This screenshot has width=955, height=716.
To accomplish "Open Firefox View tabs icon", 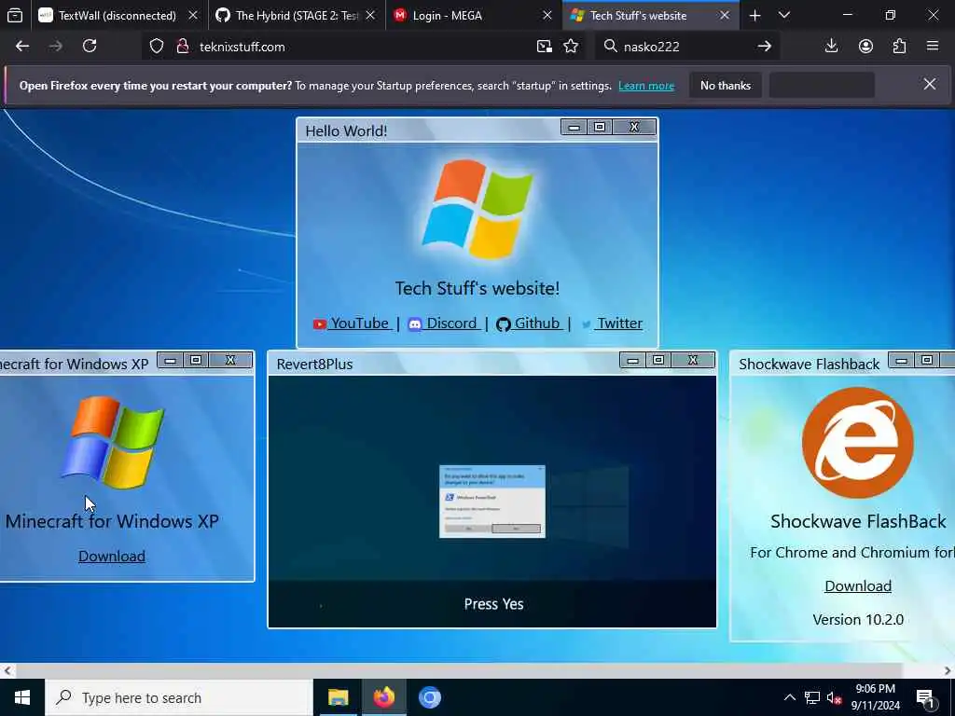I will (x=15, y=15).
